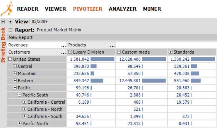Expand the California - North row
The height and width of the screenshot is (128, 217).
point(24,109)
